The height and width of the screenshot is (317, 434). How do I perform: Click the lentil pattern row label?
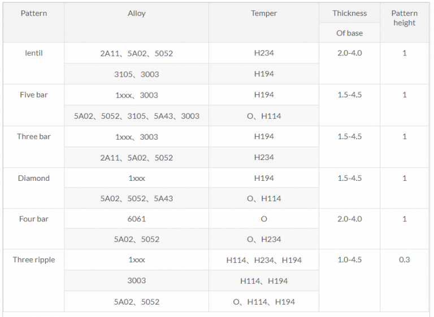[x=33, y=53]
